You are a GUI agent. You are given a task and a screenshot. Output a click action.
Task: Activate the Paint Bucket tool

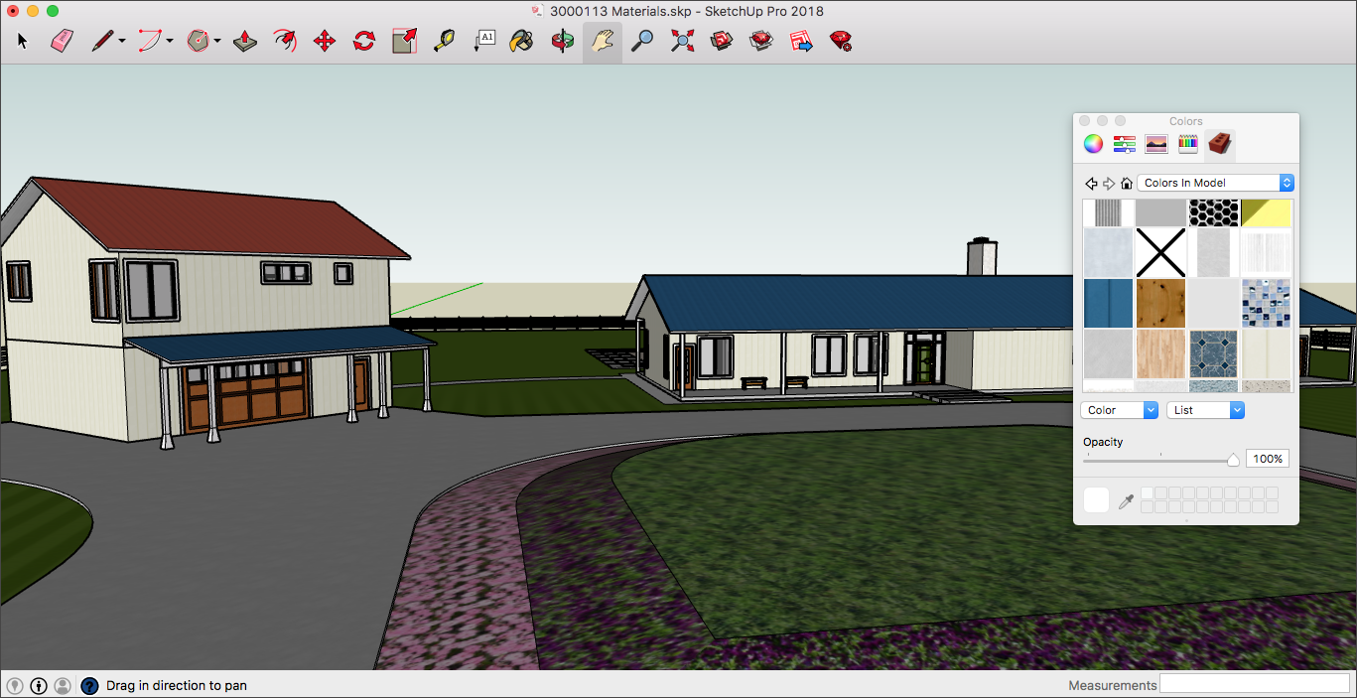[x=521, y=41]
